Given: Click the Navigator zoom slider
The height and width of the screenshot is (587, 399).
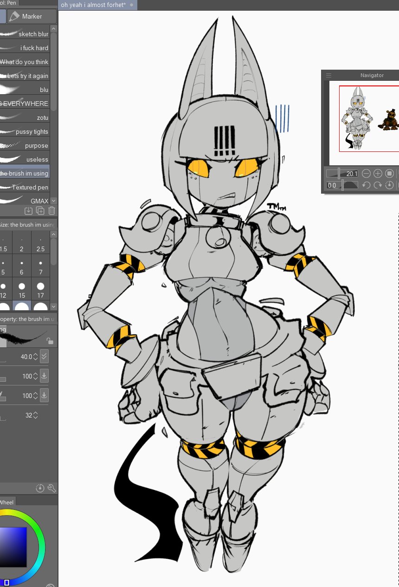Looking at the screenshot, I should [342, 173].
